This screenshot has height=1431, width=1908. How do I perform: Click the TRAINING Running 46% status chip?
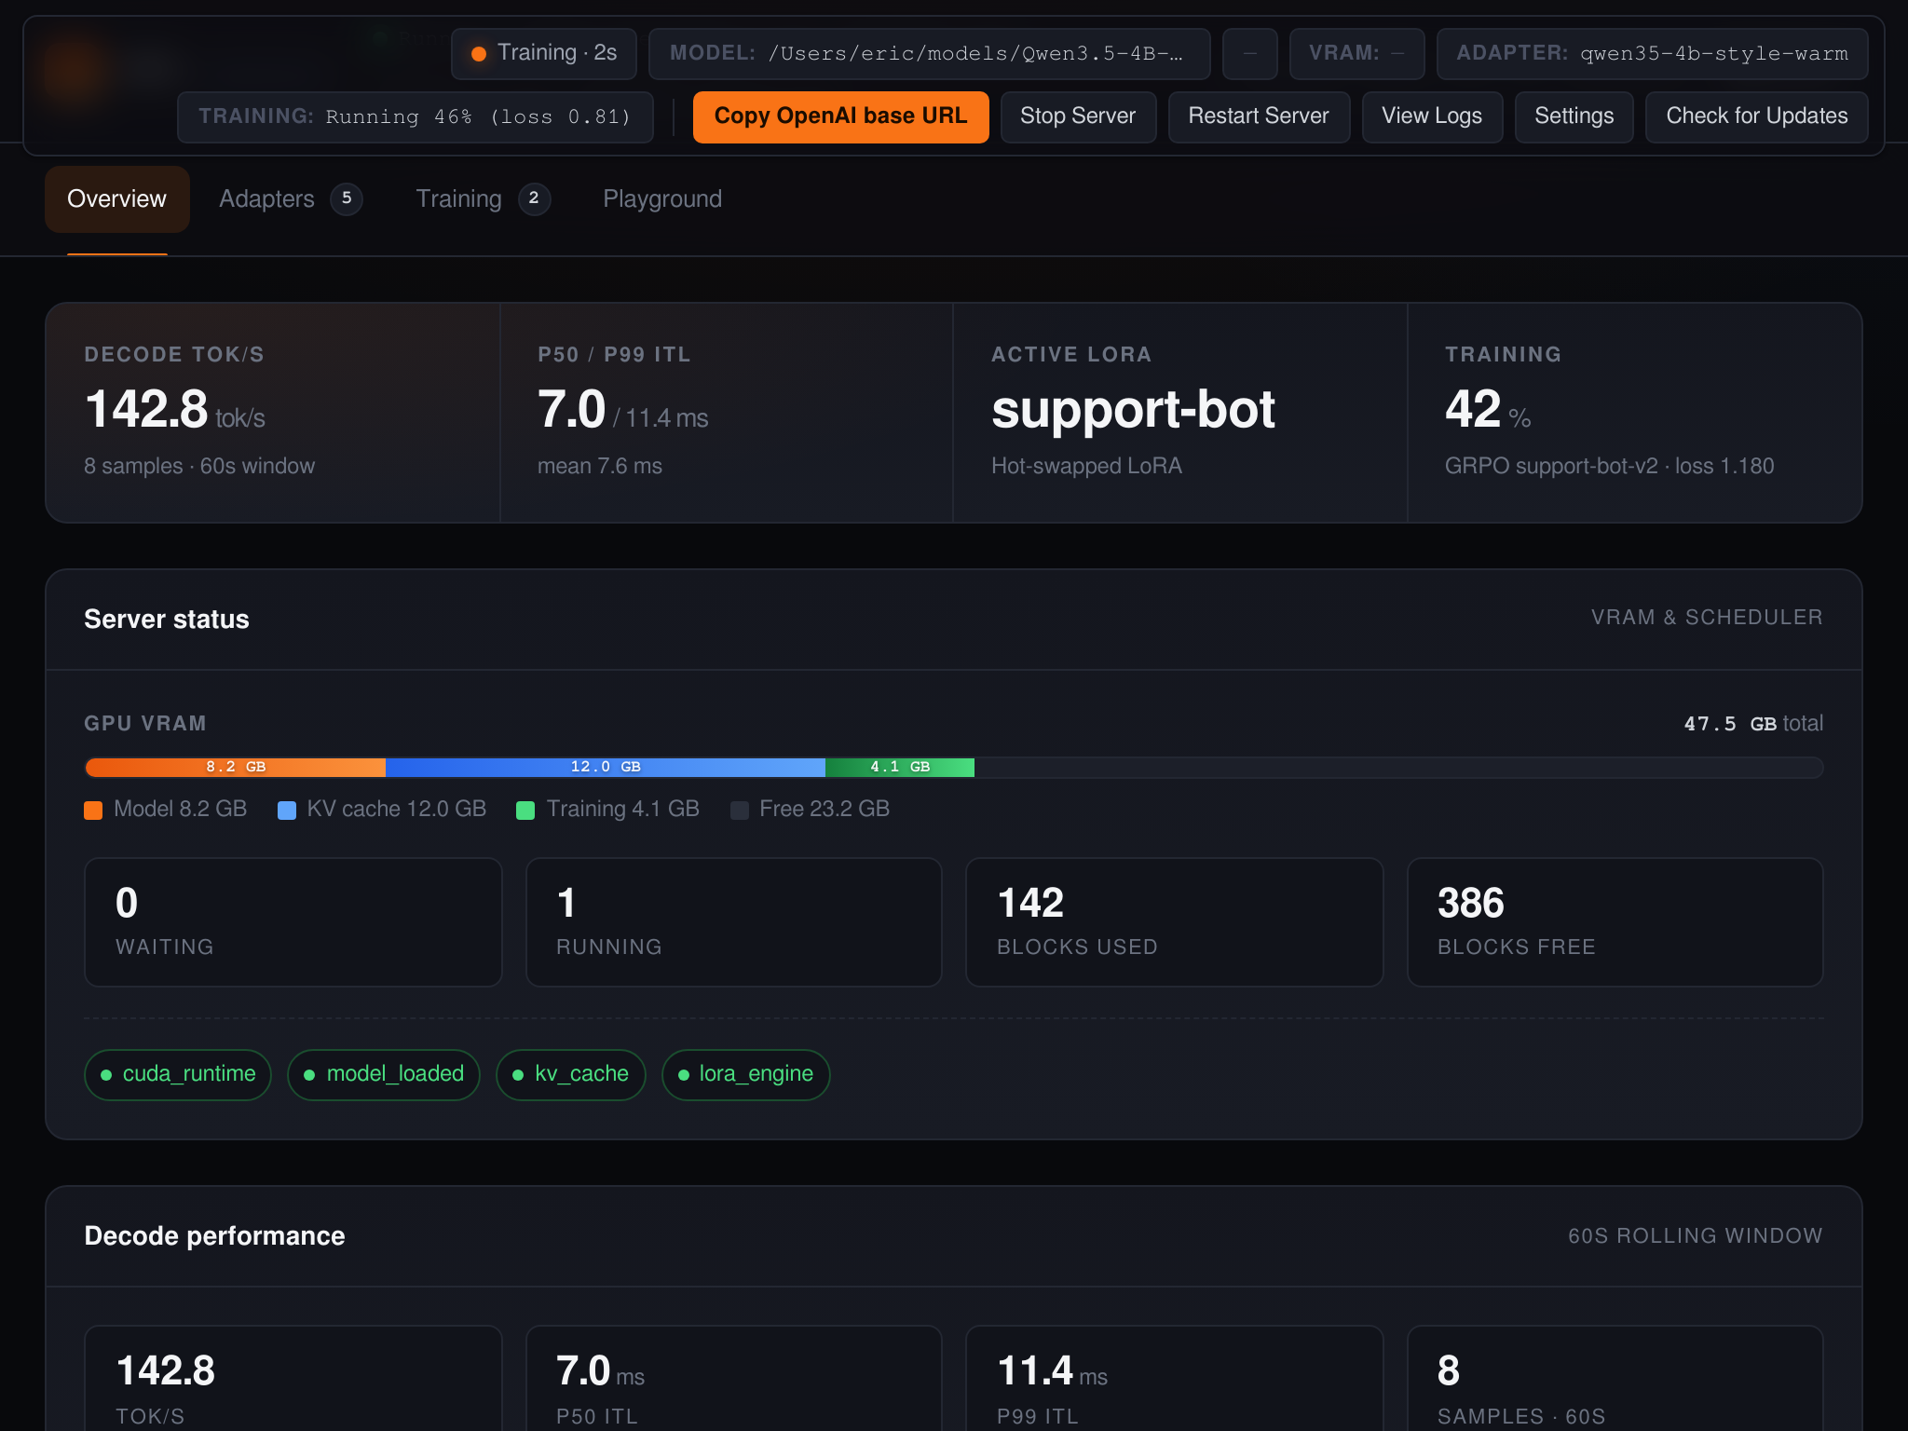point(415,116)
